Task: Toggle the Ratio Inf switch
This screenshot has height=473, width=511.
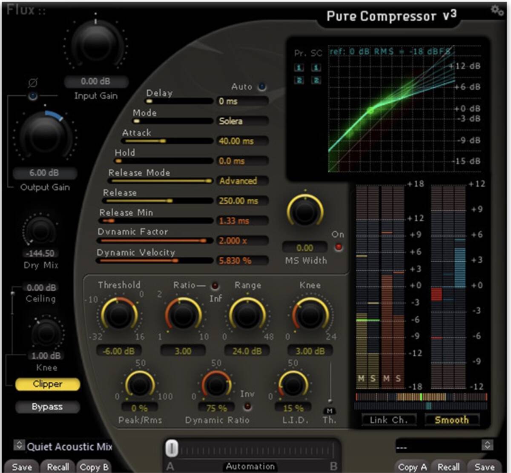Action: (x=215, y=285)
